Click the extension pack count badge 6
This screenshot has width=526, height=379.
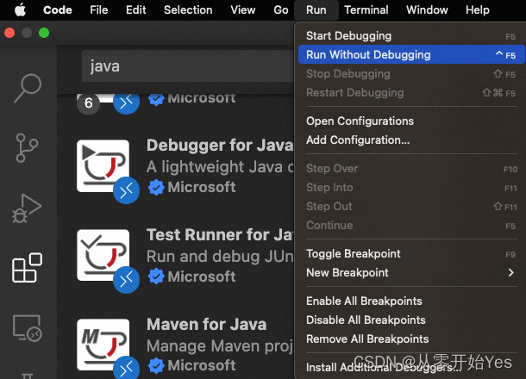[88, 103]
